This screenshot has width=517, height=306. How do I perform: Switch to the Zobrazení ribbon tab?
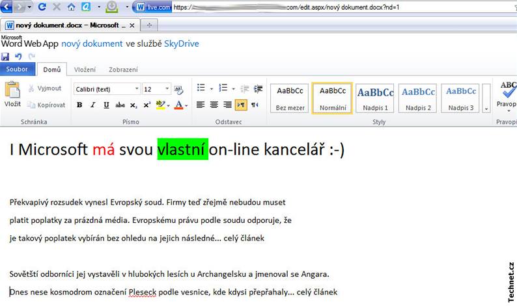(123, 70)
